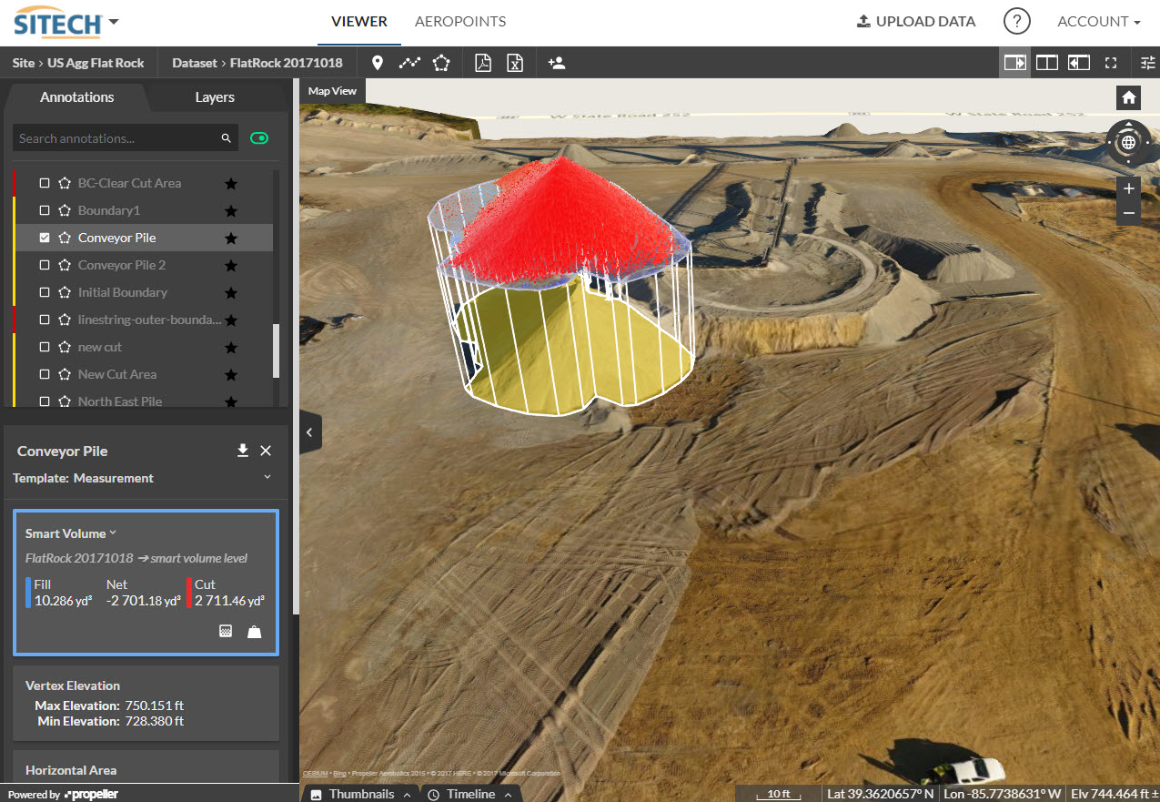Screen dimensions: 1160x802
Task: Export PDF report icon
Action: tap(483, 63)
